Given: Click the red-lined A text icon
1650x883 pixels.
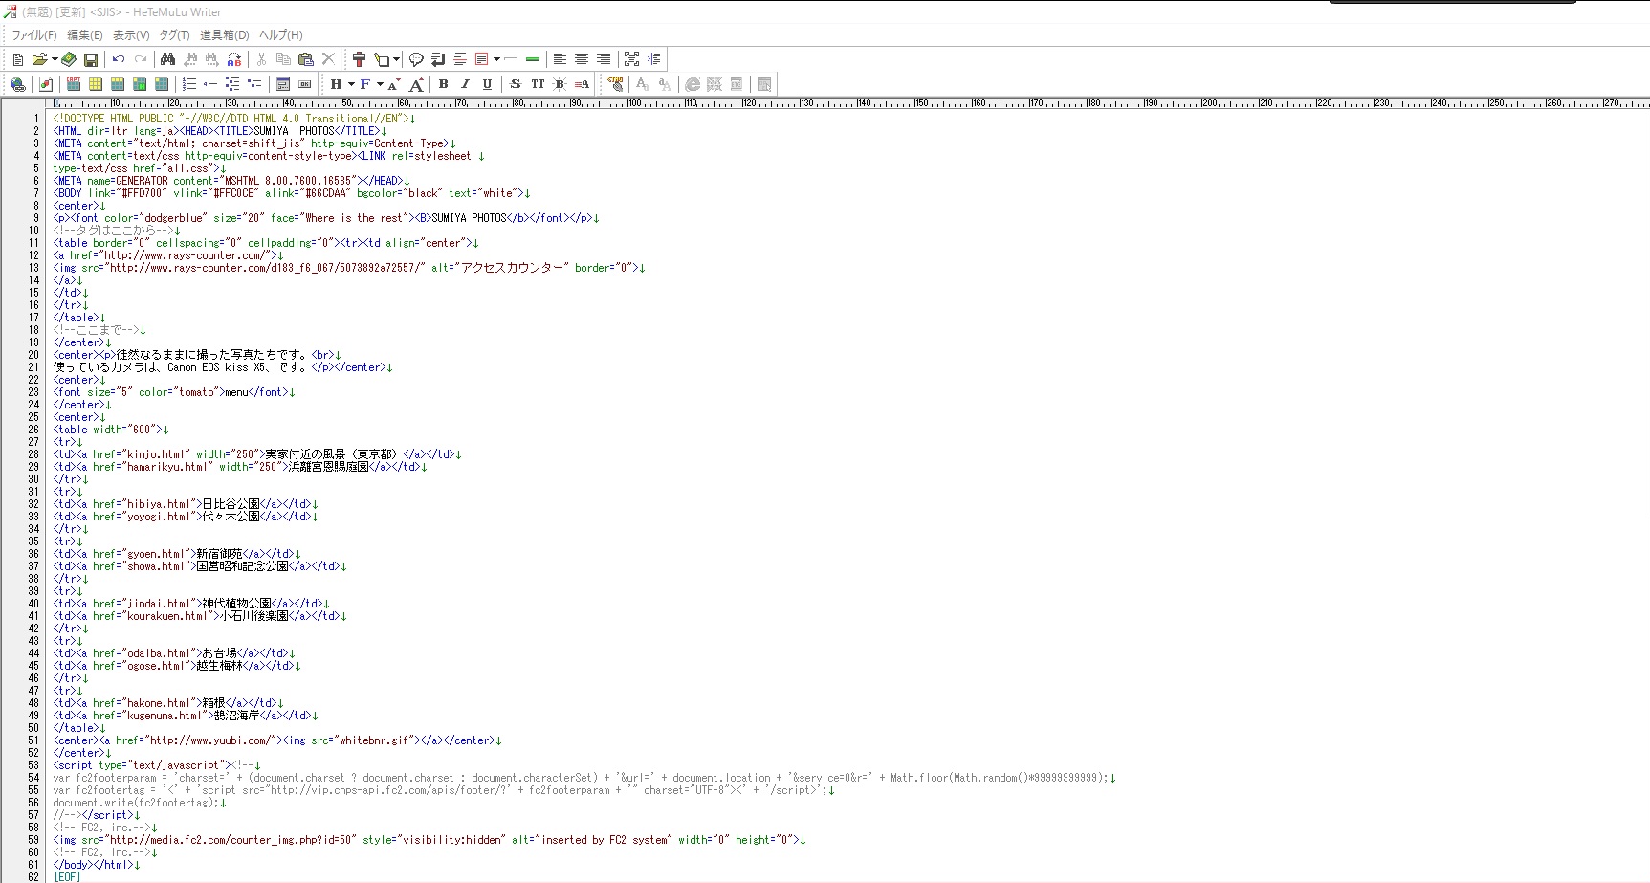Looking at the screenshot, I should click(x=582, y=84).
